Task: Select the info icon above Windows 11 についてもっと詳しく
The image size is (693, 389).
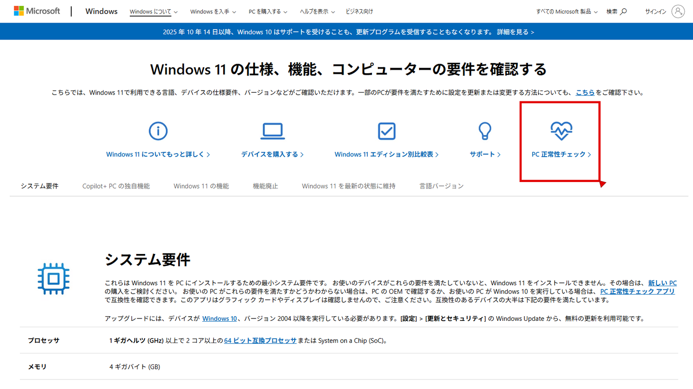Action: [x=158, y=131]
